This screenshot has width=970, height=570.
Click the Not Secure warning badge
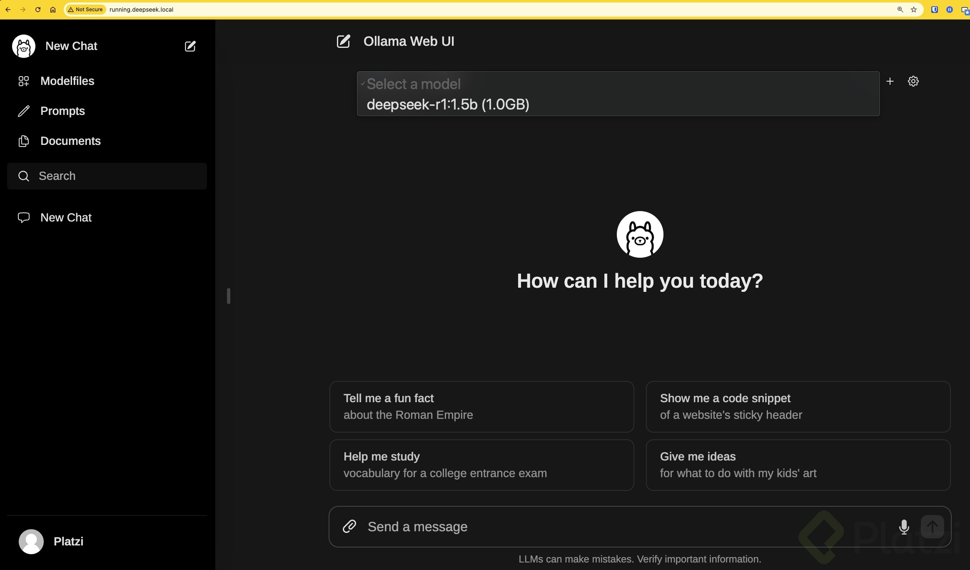[85, 10]
